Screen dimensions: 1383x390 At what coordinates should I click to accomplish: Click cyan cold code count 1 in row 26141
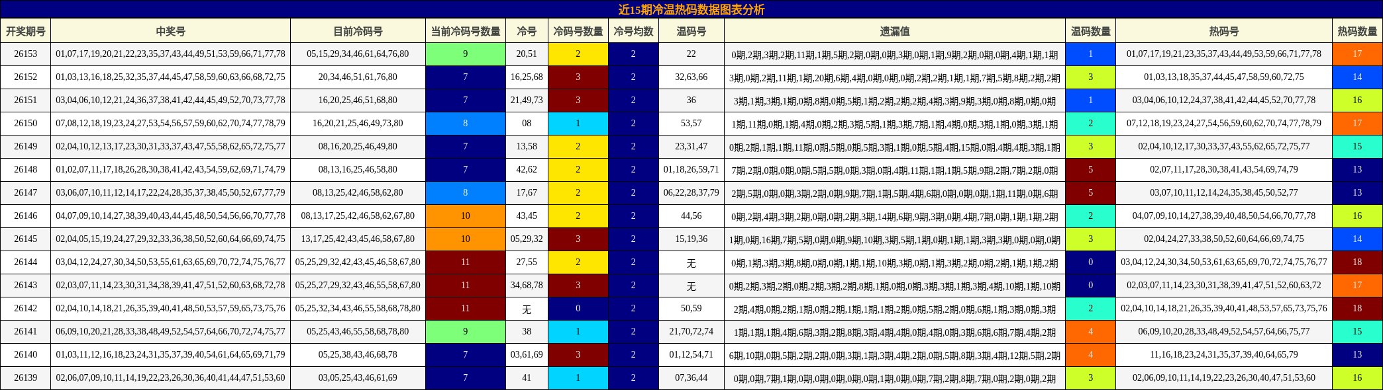point(578,332)
